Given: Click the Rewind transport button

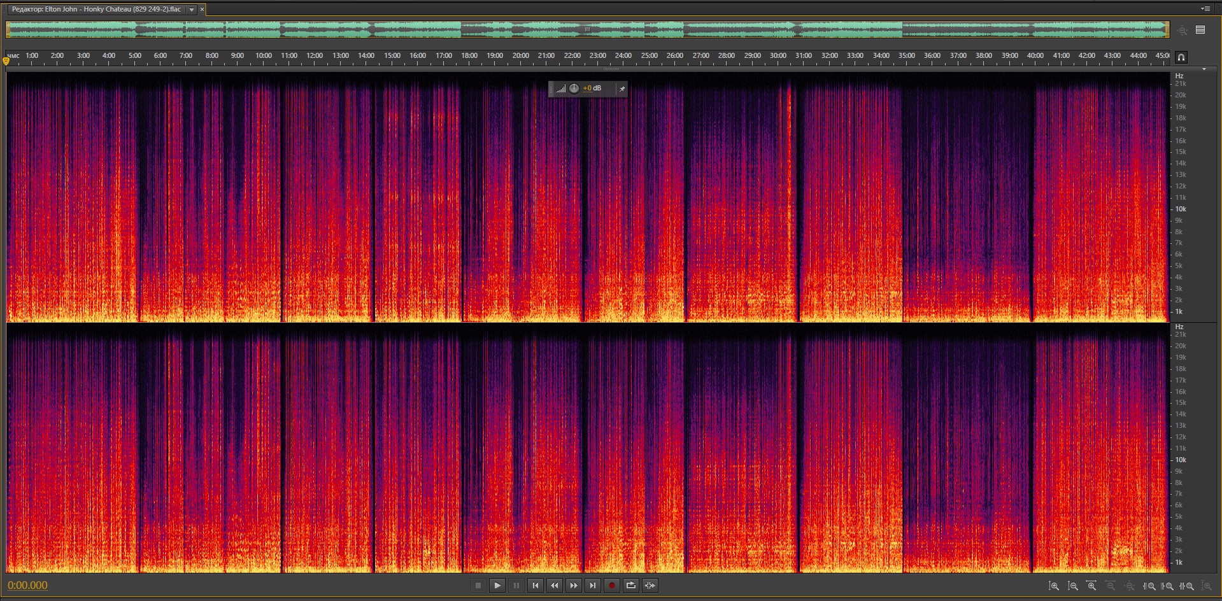Looking at the screenshot, I should (555, 586).
